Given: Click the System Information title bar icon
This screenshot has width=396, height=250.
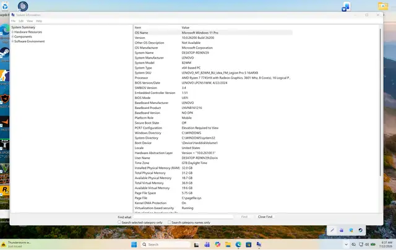Looking at the screenshot, I should (x=13, y=15).
